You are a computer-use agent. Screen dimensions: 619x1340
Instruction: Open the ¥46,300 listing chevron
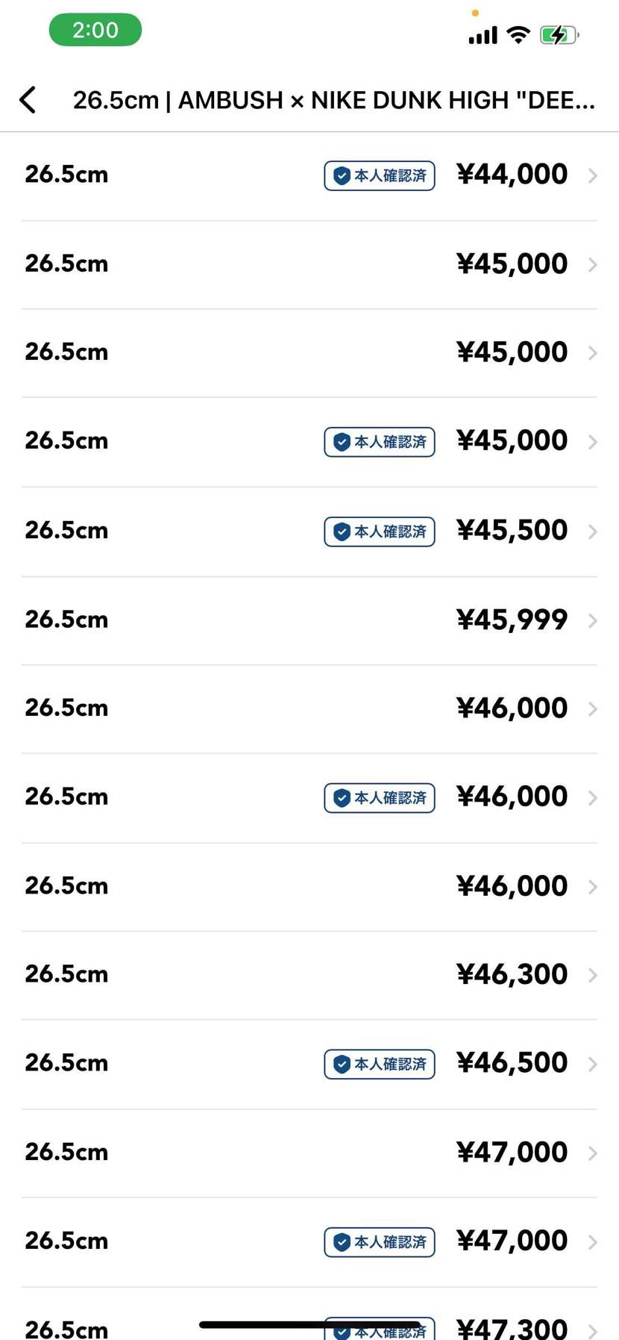tap(593, 975)
